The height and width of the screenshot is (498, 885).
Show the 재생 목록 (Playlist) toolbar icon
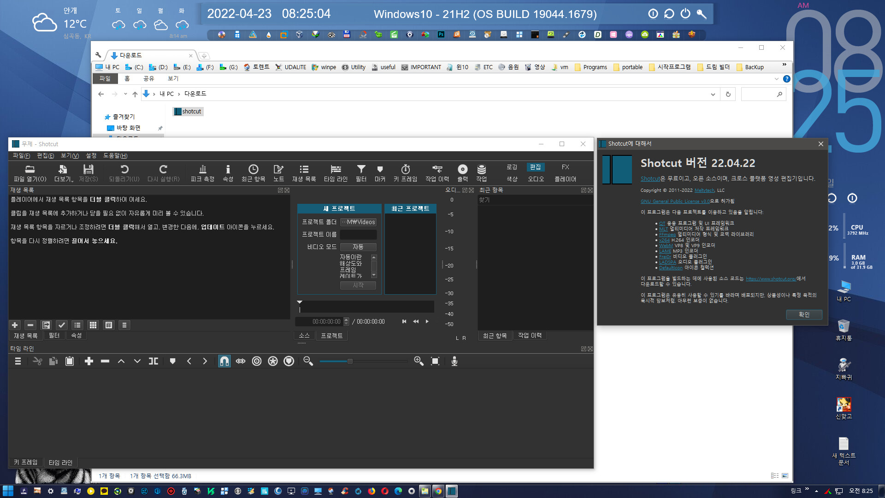coord(304,173)
